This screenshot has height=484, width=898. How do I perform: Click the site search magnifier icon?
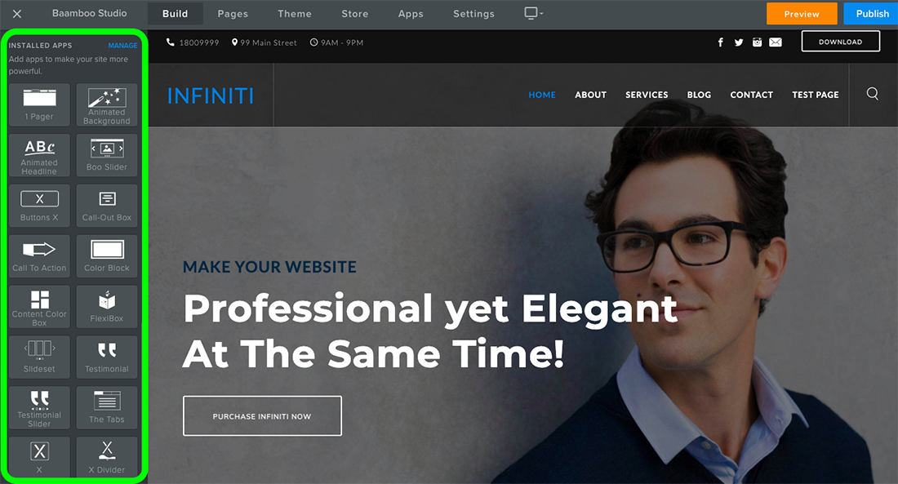[872, 94]
